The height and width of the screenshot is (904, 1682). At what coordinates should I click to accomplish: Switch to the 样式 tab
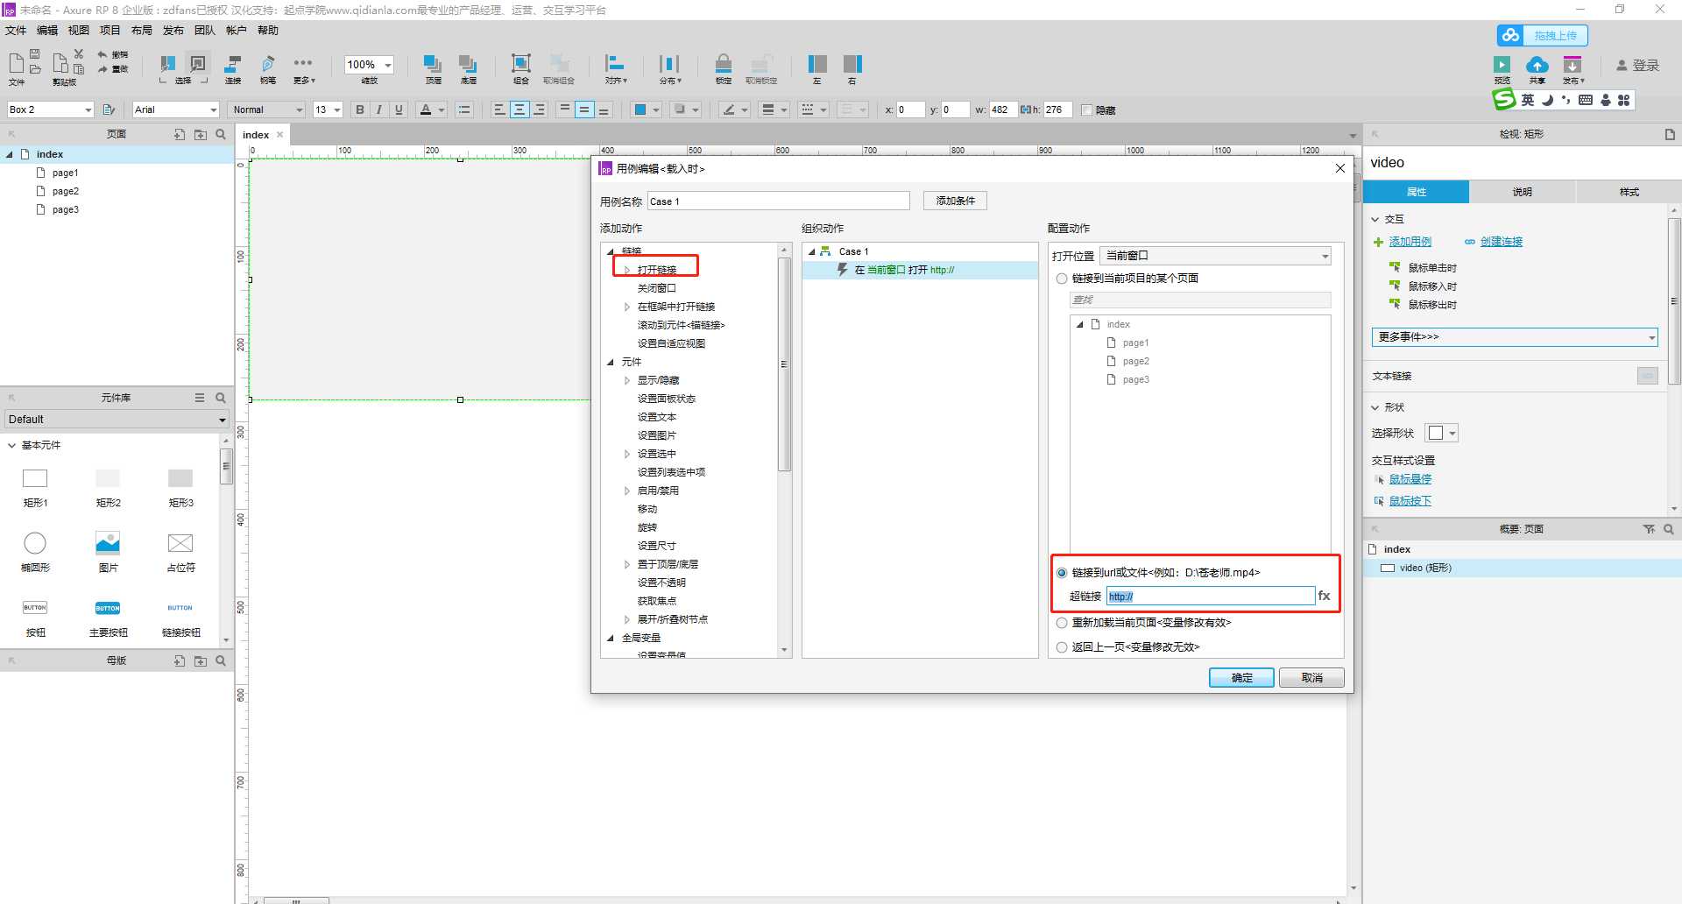coord(1629,192)
